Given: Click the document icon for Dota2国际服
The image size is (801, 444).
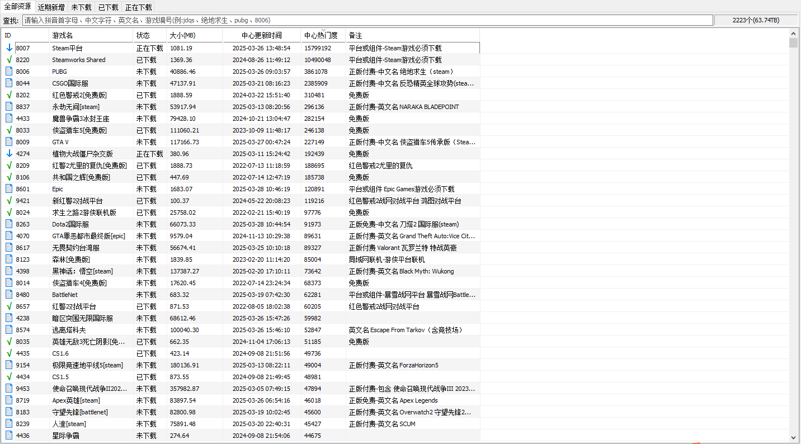Looking at the screenshot, I should tap(9, 224).
